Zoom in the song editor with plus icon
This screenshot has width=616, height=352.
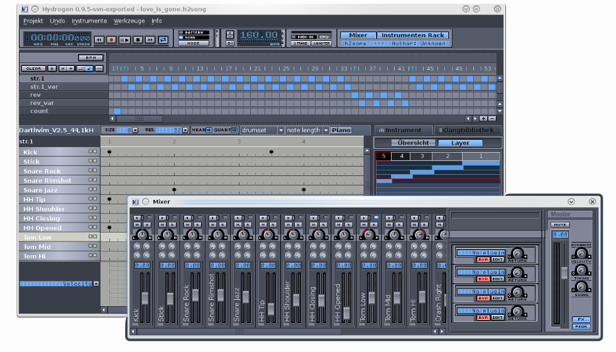(x=483, y=118)
